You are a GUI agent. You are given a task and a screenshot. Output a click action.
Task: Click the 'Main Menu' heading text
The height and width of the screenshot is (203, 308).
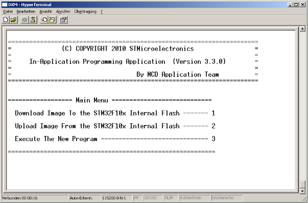tap(92, 100)
